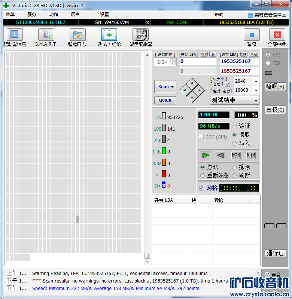
Task: Open the settings (设置) menu
Action: 104,15
